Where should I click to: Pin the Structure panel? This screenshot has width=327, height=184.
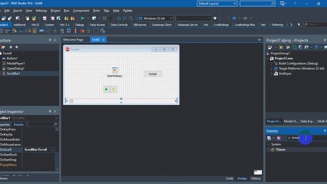click(50, 40)
